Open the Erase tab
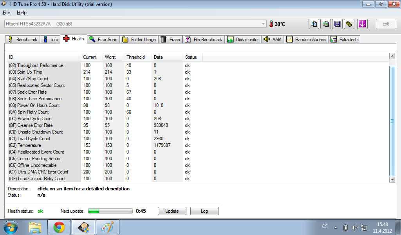The height and width of the screenshot is (235, 401). click(170, 40)
